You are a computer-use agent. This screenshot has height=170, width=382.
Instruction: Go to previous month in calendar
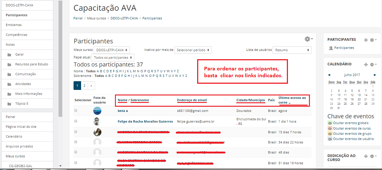click(329, 75)
